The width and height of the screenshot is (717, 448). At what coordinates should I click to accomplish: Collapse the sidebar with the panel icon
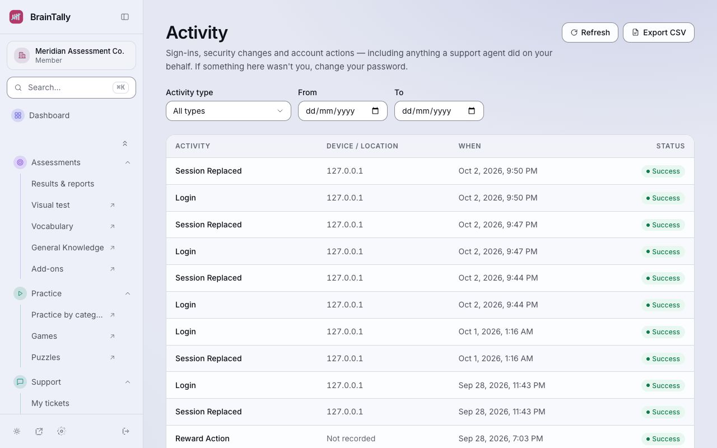(125, 17)
